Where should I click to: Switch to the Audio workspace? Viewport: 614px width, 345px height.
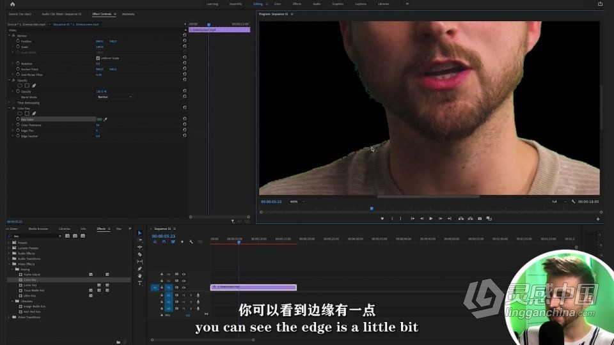coord(317,4)
